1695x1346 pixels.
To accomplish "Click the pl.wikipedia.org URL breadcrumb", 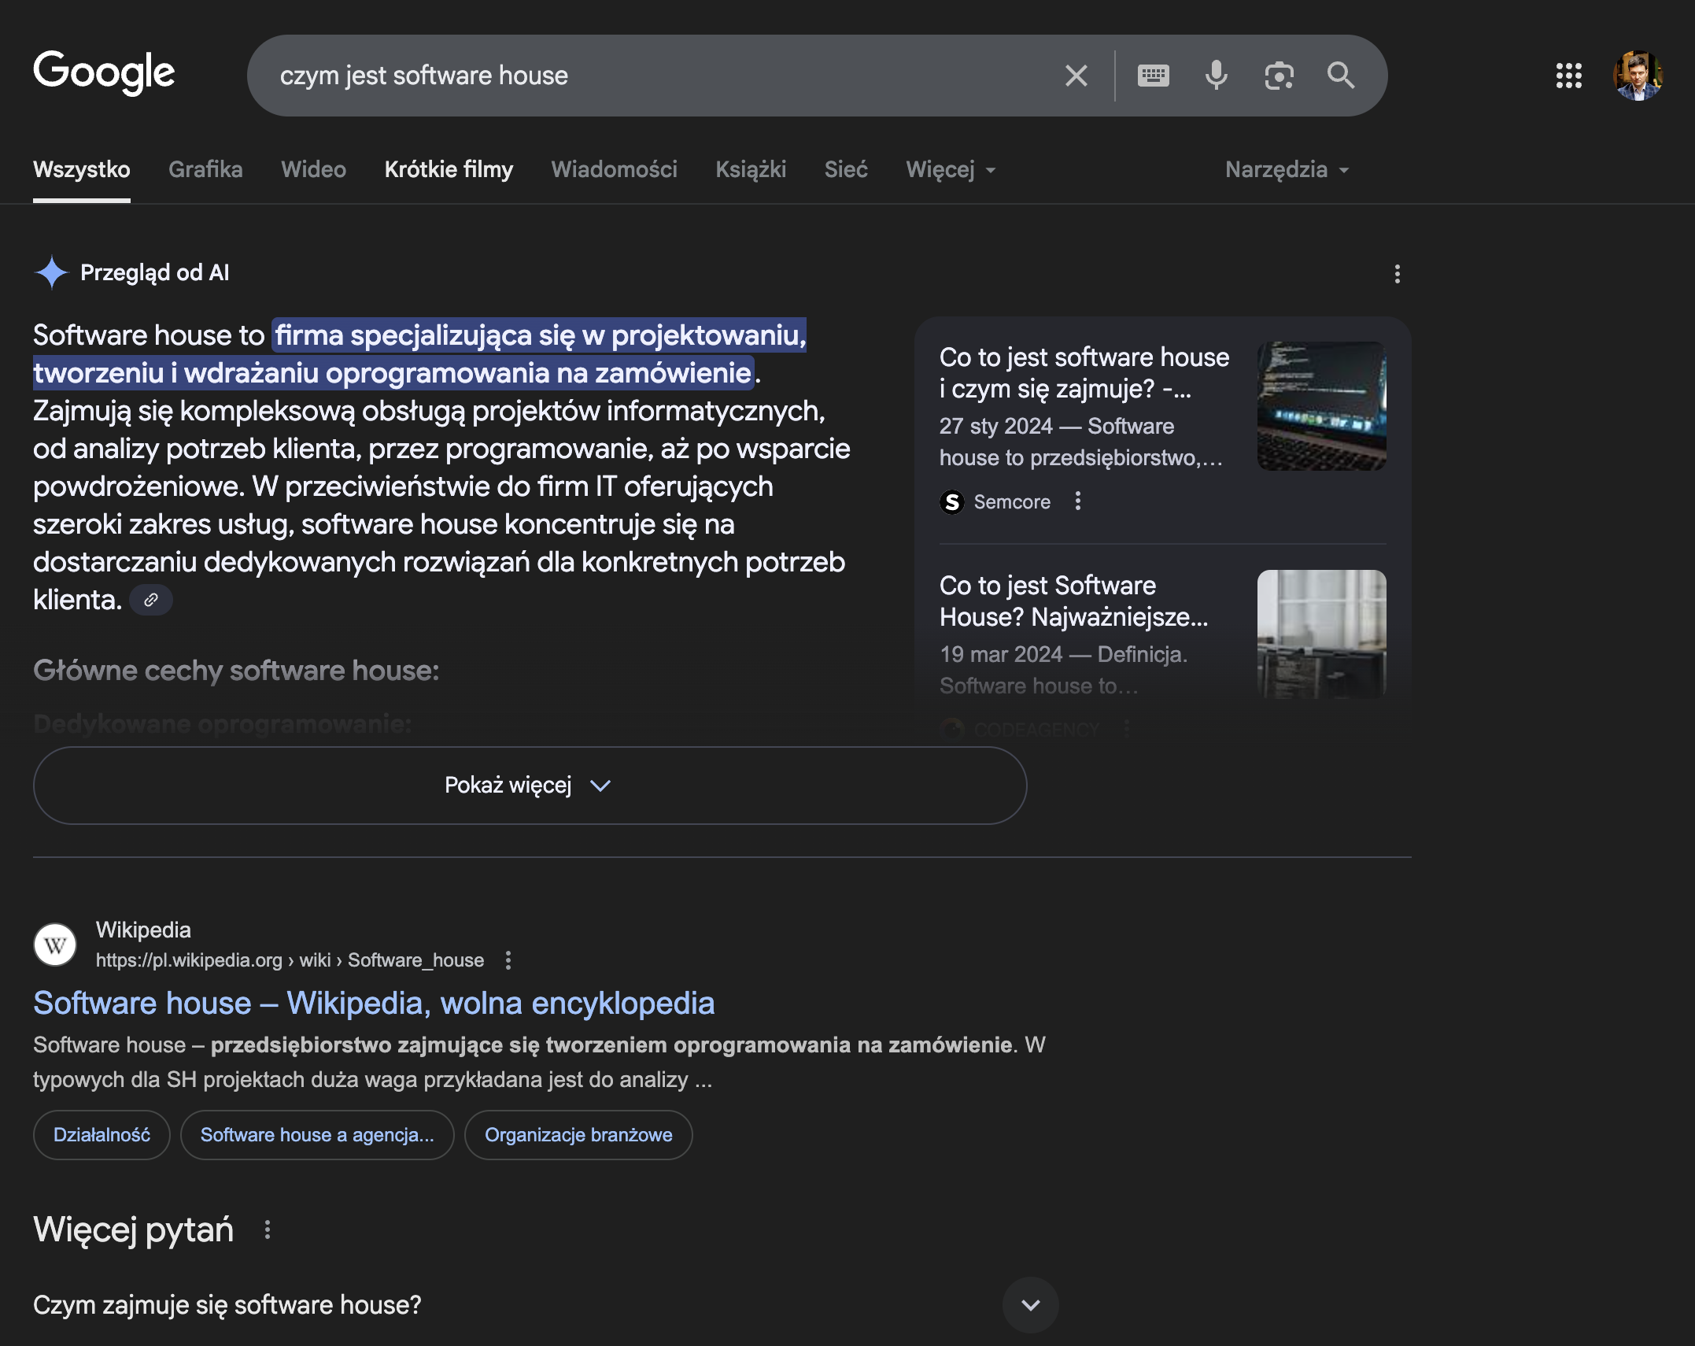I will pyautogui.click(x=290, y=960).
